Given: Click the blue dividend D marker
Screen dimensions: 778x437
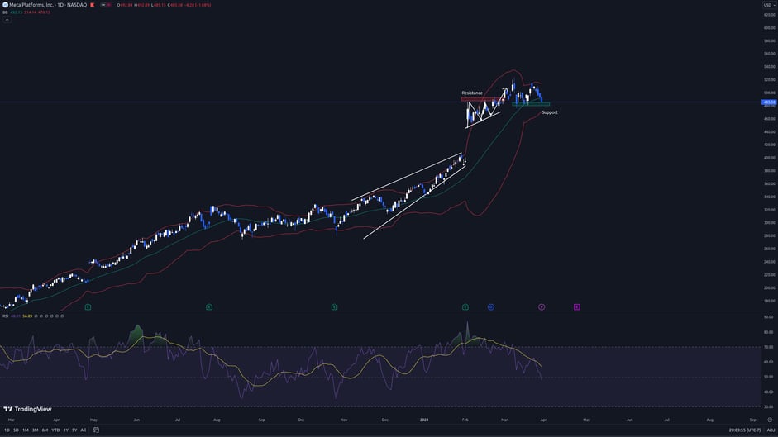Looking at the screenshot, I should [x=491, y=307].
